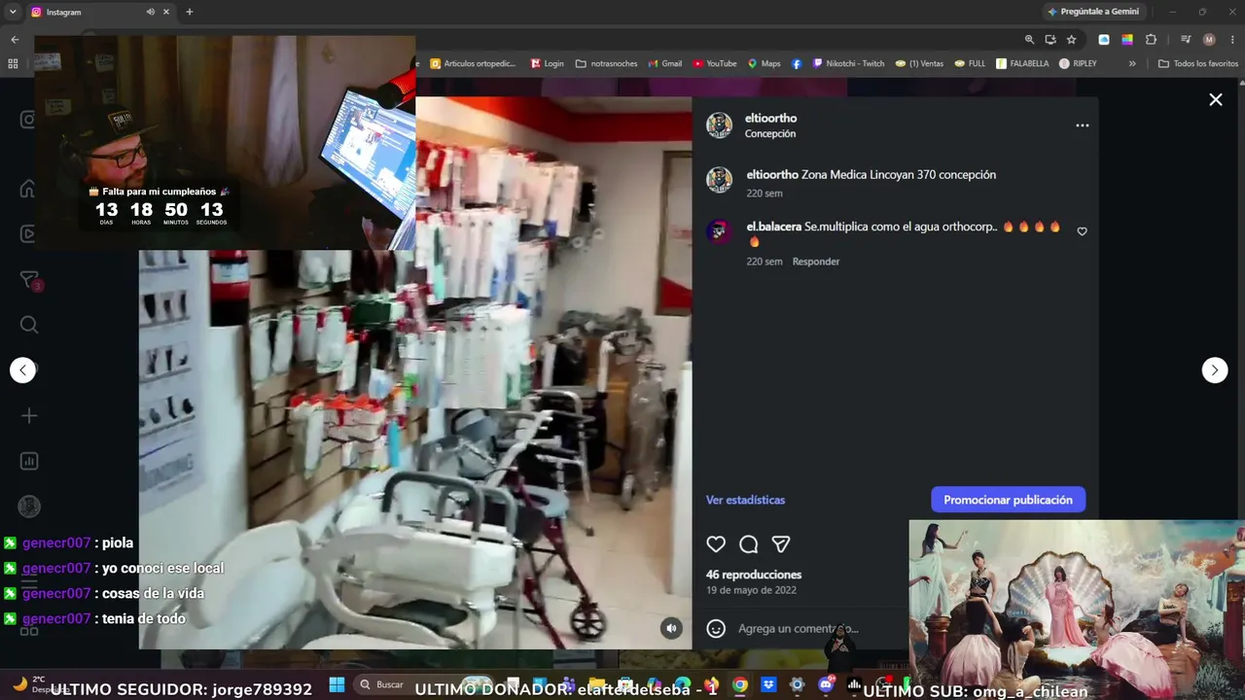
Task: Bookmark this page with the star
Action: click(1071, 40)
